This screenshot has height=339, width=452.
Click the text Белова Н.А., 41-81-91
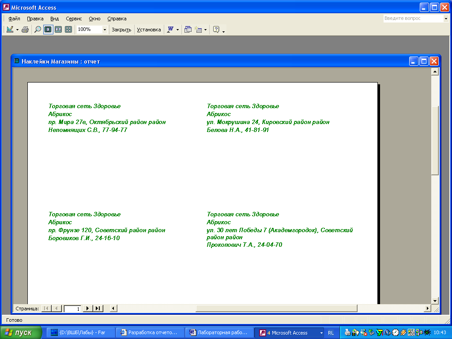[237, 130]
